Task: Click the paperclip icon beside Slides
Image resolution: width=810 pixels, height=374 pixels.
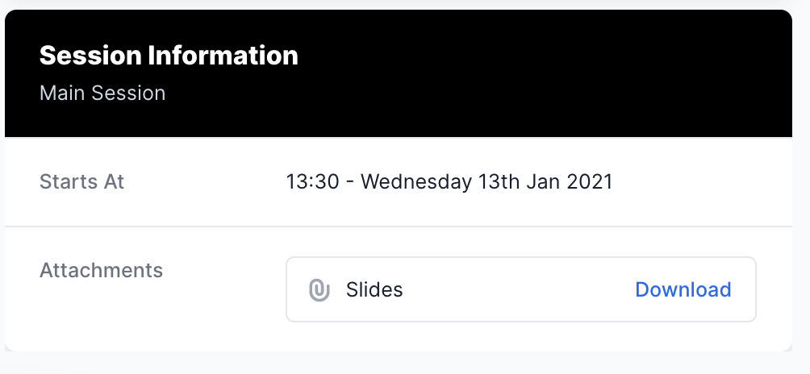Action: (x=319, y=290)
